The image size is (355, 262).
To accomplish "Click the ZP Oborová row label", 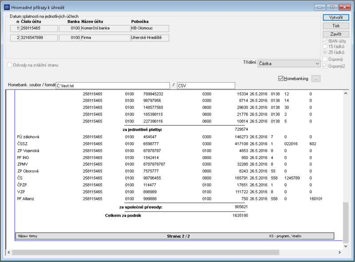I will pyautogui.click(x=28, y=171).
